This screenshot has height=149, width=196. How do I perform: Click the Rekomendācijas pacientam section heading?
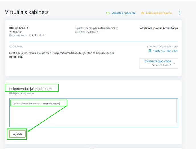[30, 89]
